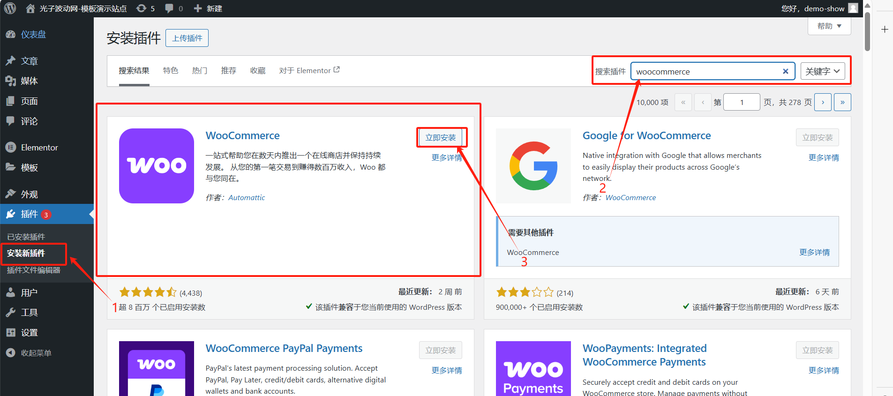Open 安装新插件 submenu item
893x396 pixels.
(x=26, y=253)
